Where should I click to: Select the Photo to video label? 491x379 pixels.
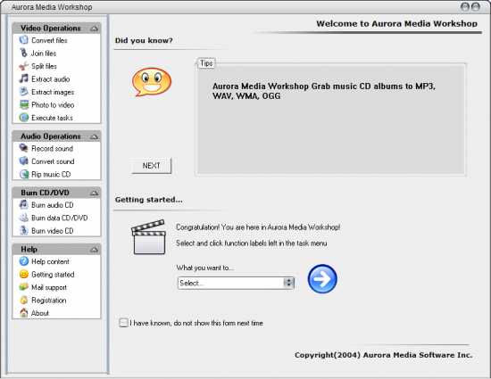(53, 104)
